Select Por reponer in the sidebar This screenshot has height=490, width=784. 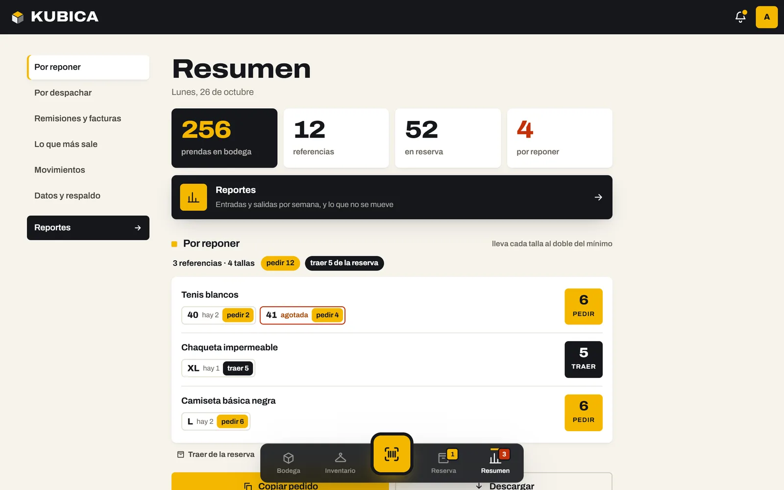pyautogui.click(x=88, y=67)
